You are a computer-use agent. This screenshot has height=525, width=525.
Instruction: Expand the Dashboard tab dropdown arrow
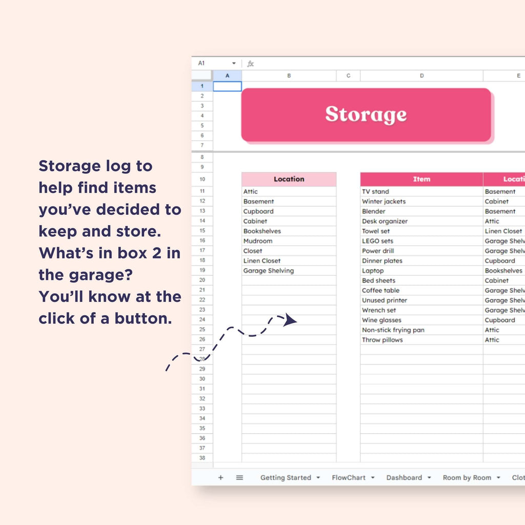tap(429, 477)
